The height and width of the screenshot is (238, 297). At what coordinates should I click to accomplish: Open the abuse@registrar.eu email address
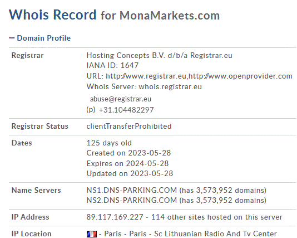121,99
